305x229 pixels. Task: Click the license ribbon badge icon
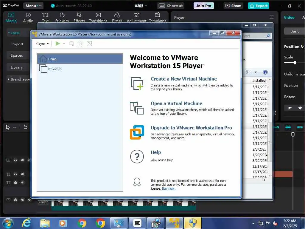pos(137,182)
